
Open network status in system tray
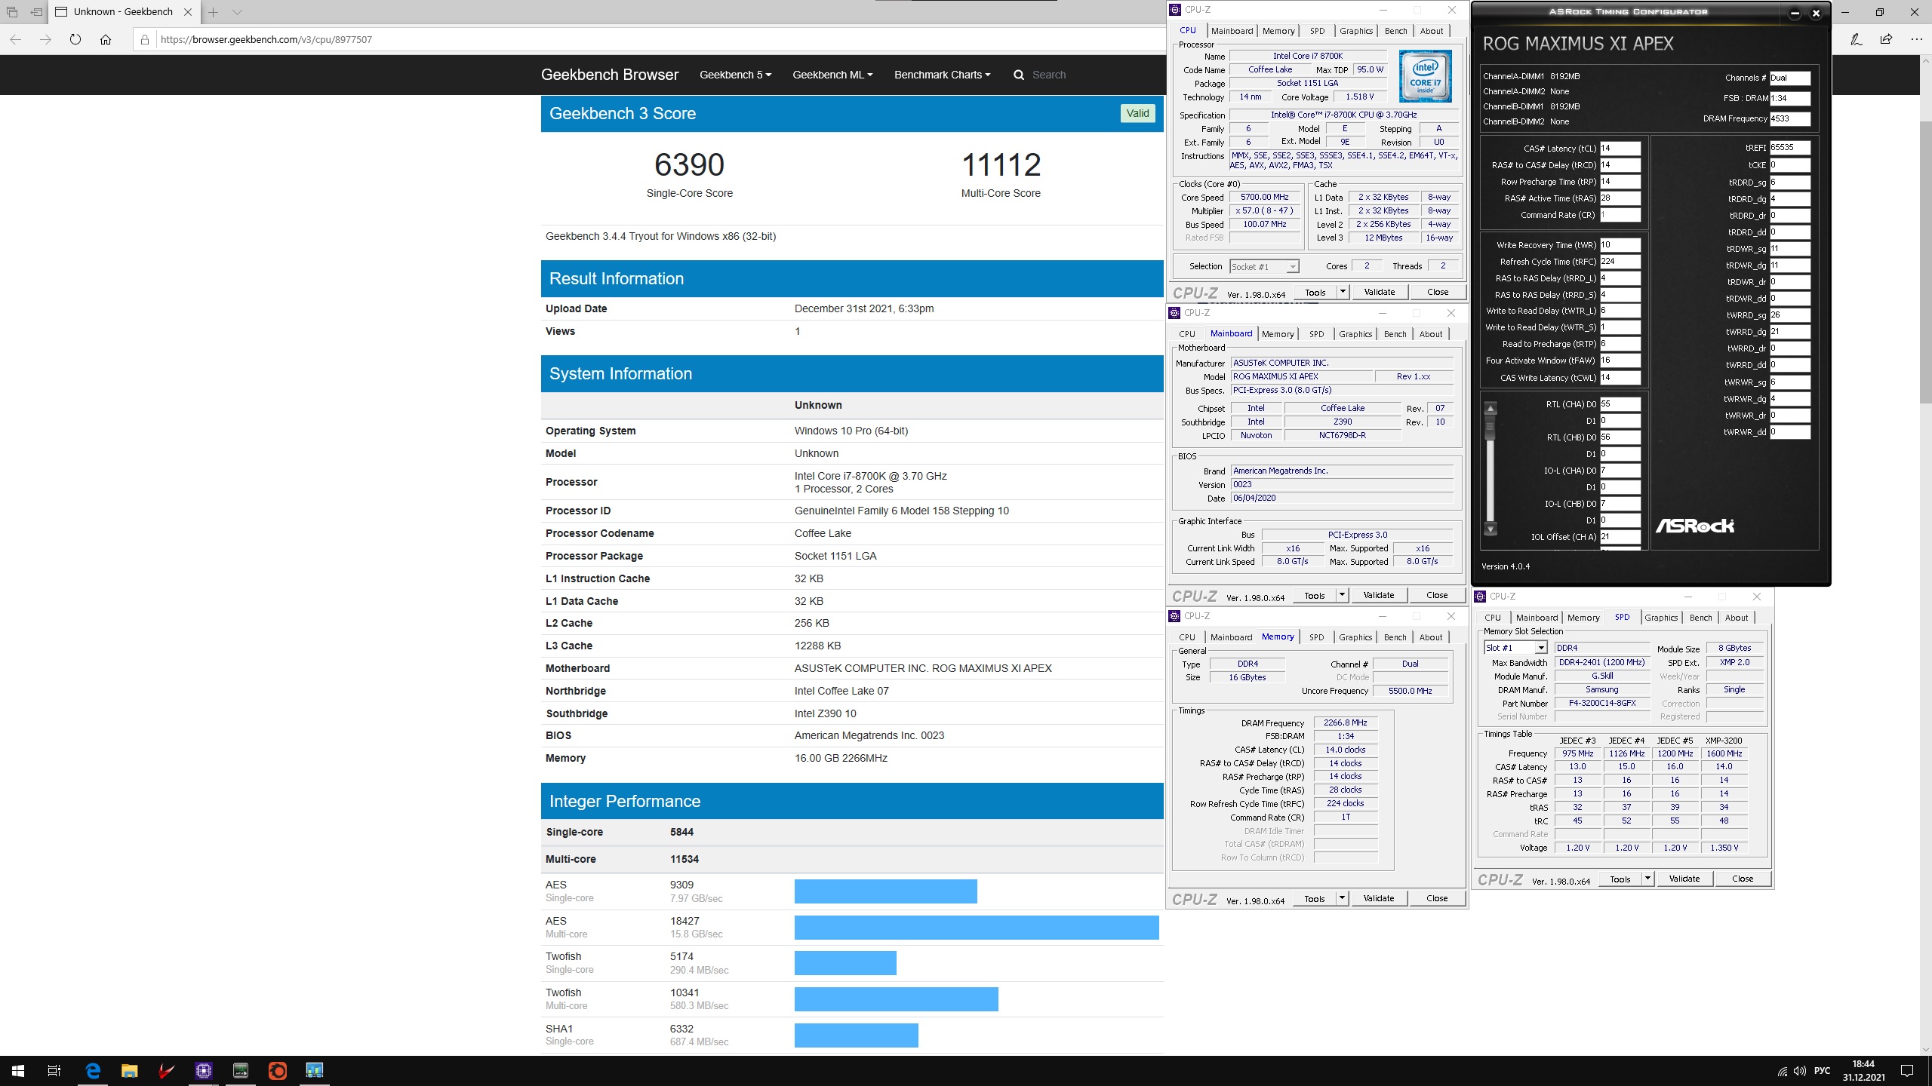(1783, 1071)
